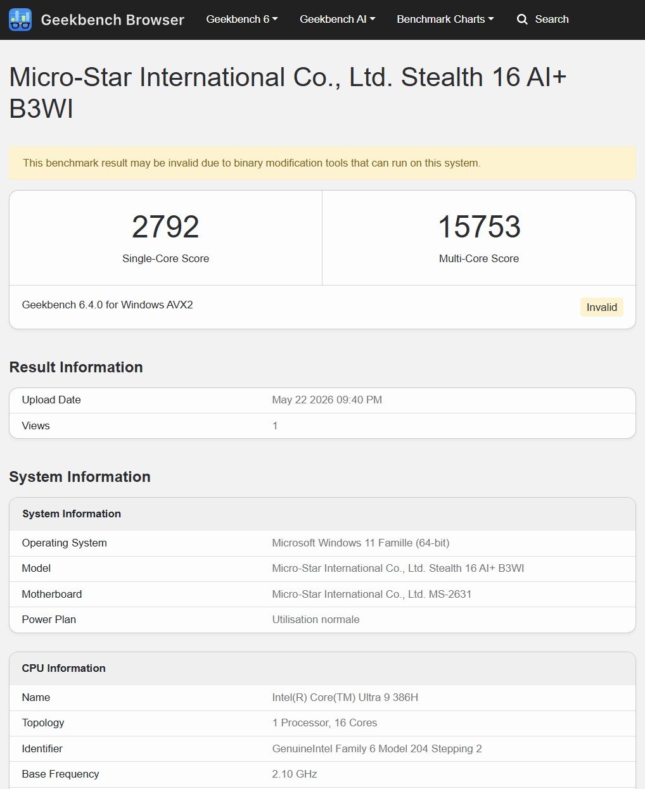
Task: Select the 2.10 GHz frequency value
Action: 295,774
